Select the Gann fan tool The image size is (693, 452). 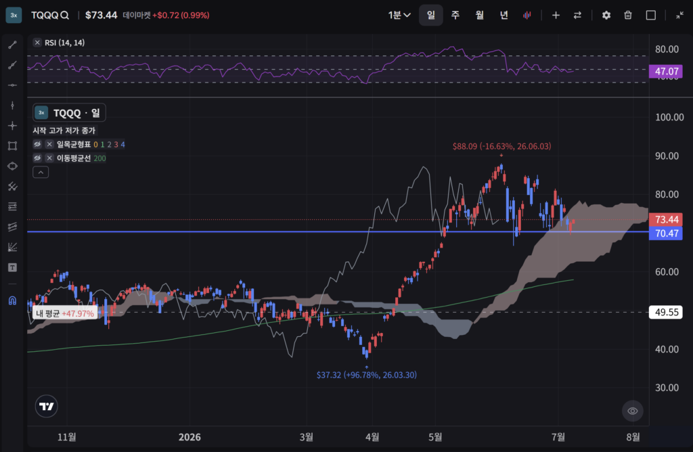[x=12, y=247]
